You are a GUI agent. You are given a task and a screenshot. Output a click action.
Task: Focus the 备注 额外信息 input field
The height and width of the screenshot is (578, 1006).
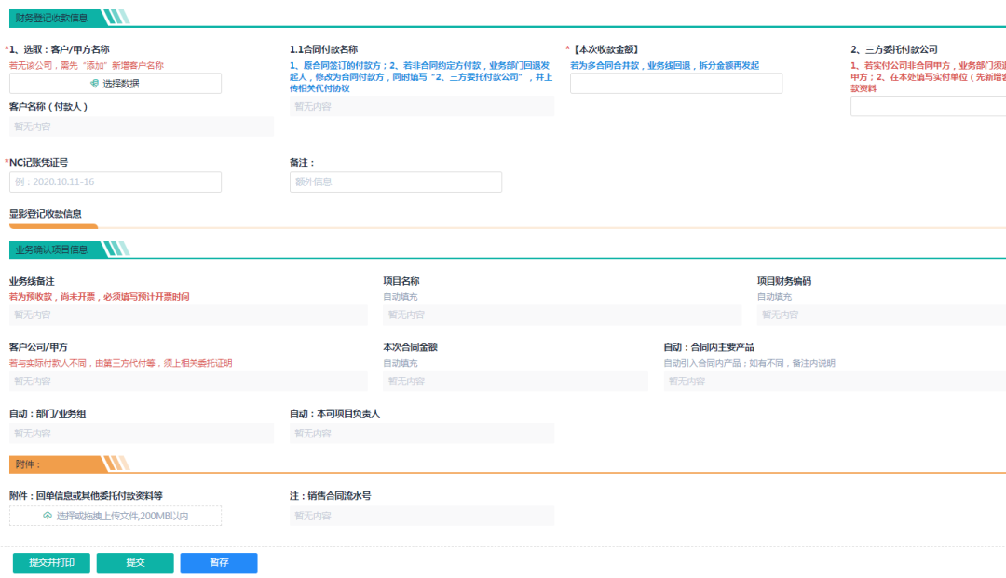tap(396, 182)
